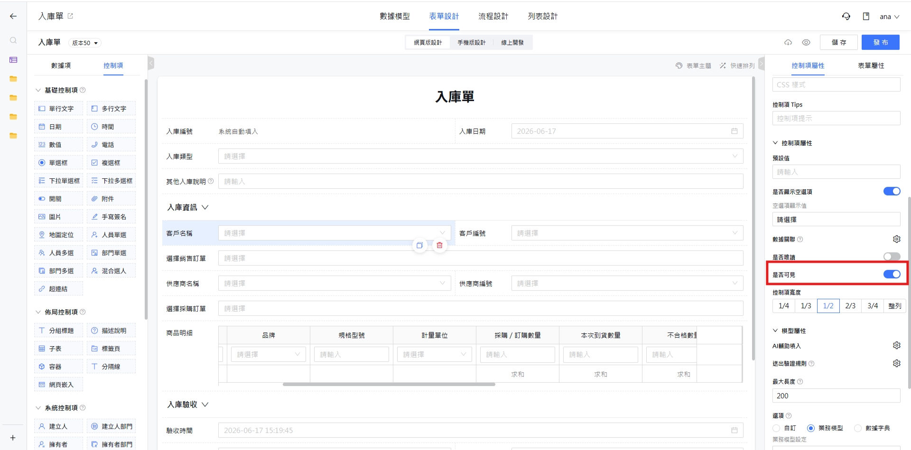Set control width to 整列
The image size is (911, 450).
tap(895, 306)
